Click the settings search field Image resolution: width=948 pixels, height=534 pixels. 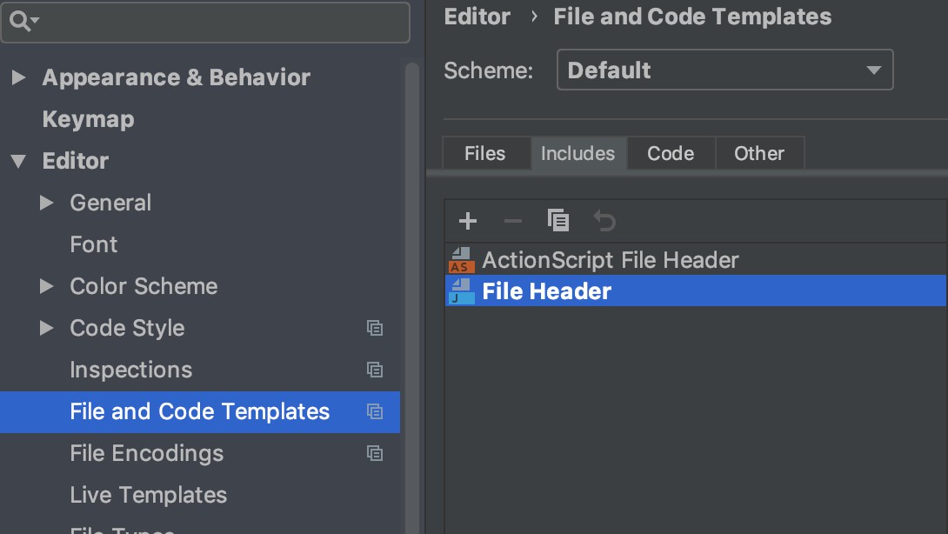click(x=217, y=22)
